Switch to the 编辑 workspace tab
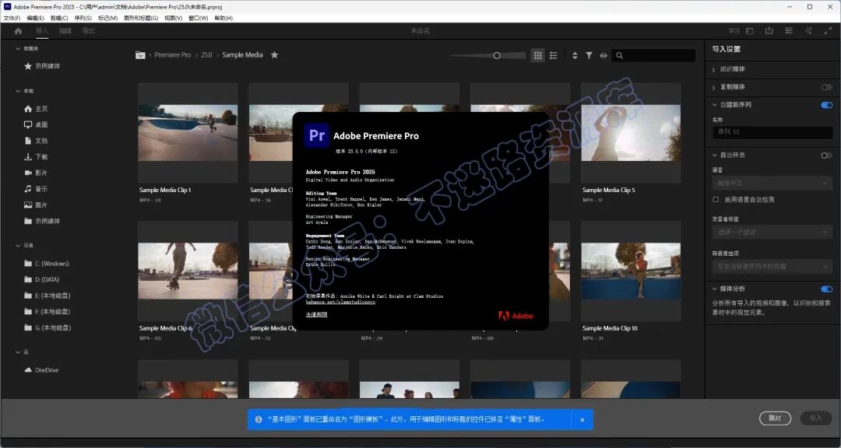 tap(65, 31)
